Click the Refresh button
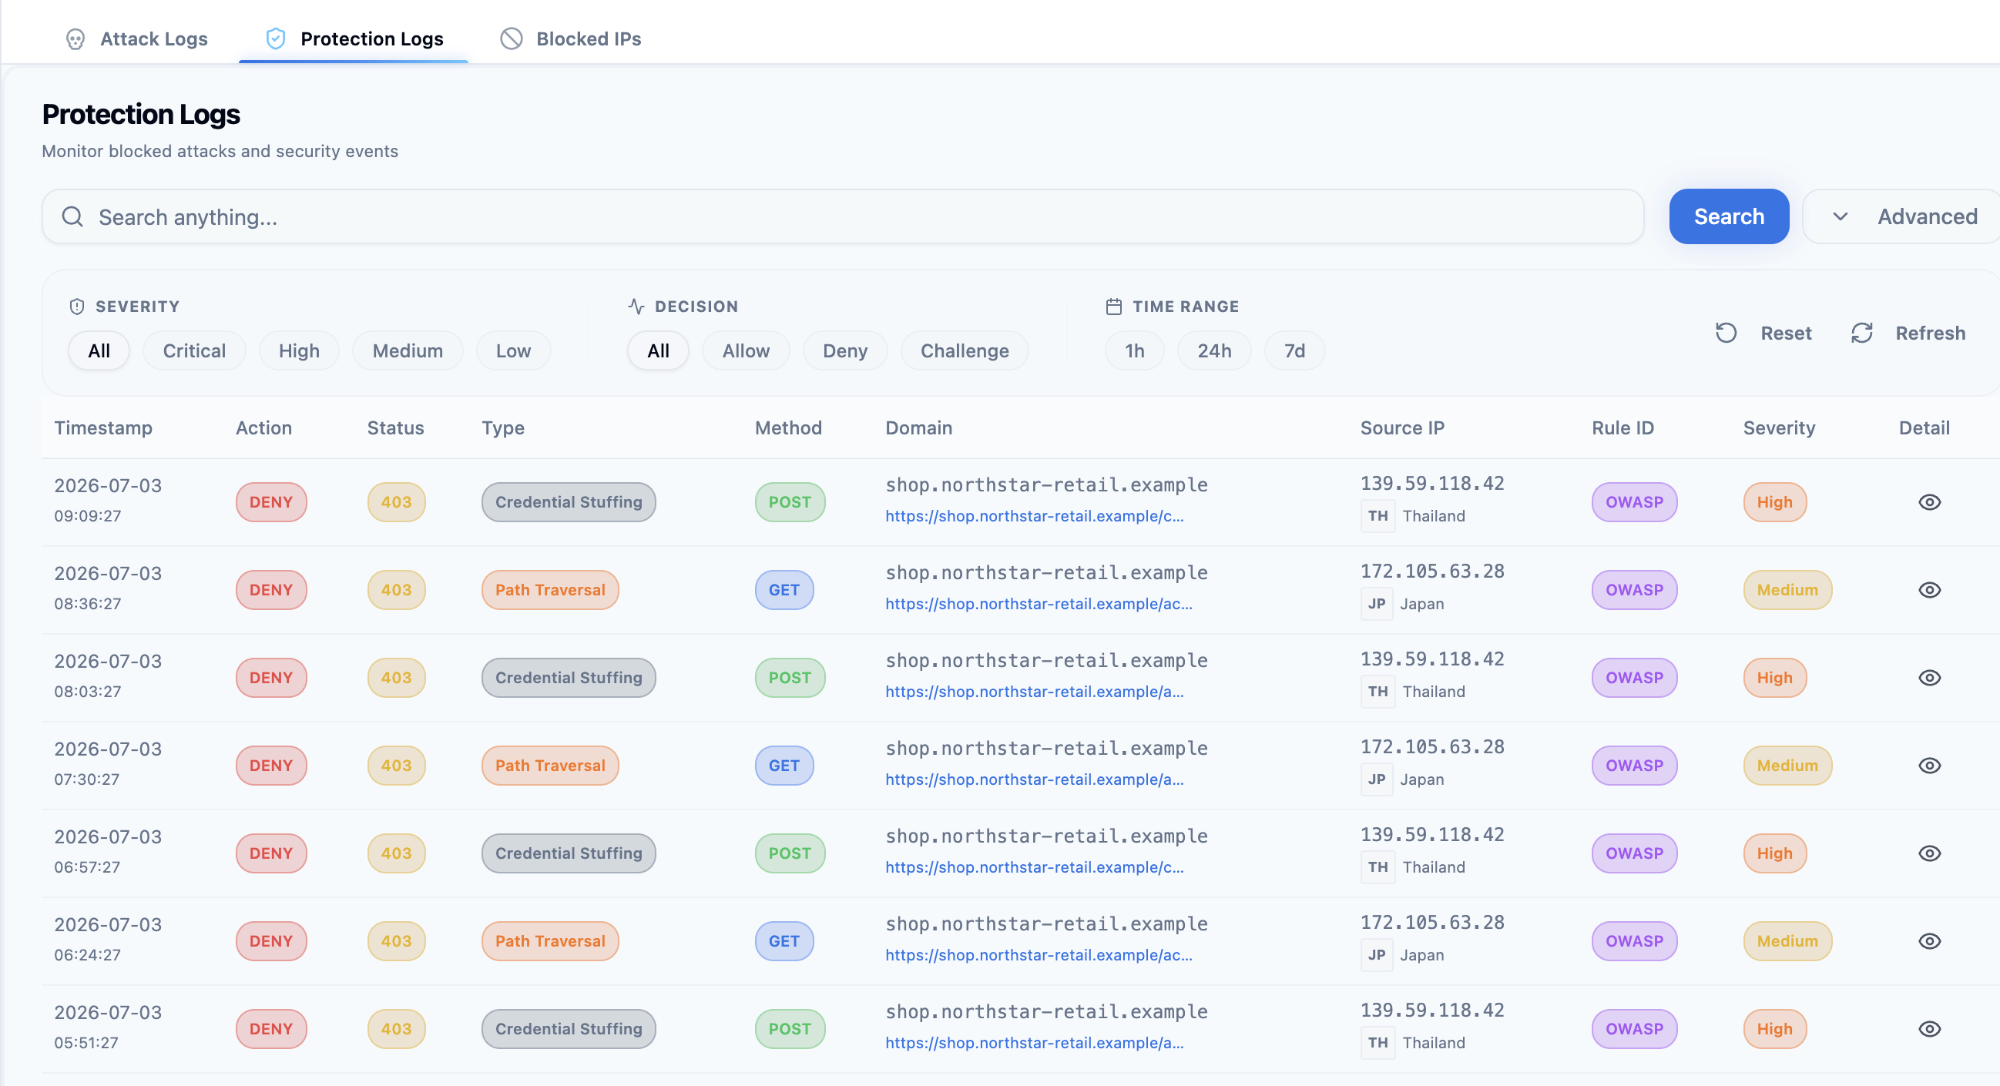 tap(1908, 333)
